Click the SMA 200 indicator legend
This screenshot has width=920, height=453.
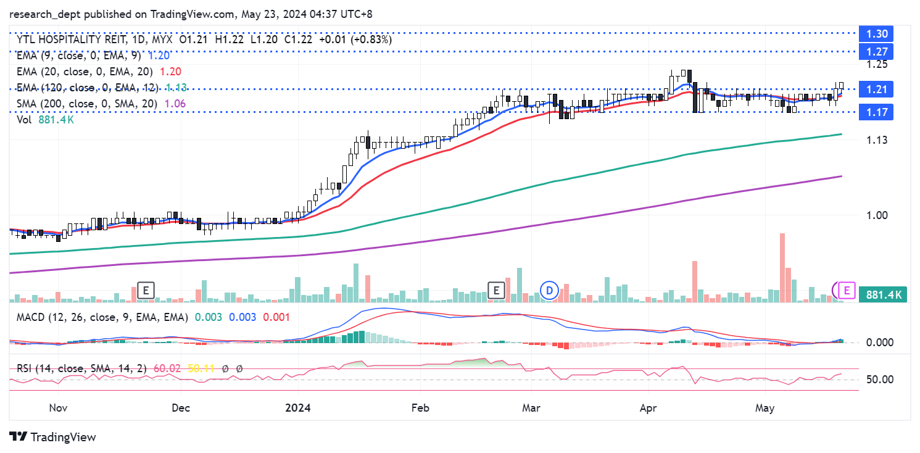pyautogui.click(x=86, y=104)
